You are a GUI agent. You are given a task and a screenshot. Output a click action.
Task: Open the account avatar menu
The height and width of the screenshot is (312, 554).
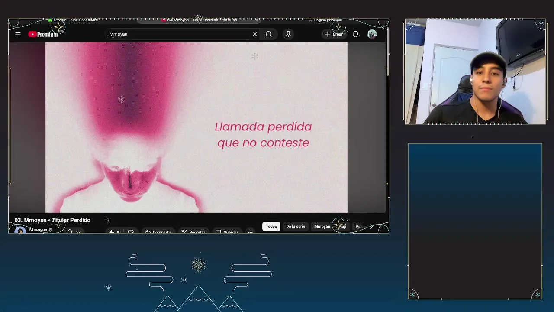[372, 34]
